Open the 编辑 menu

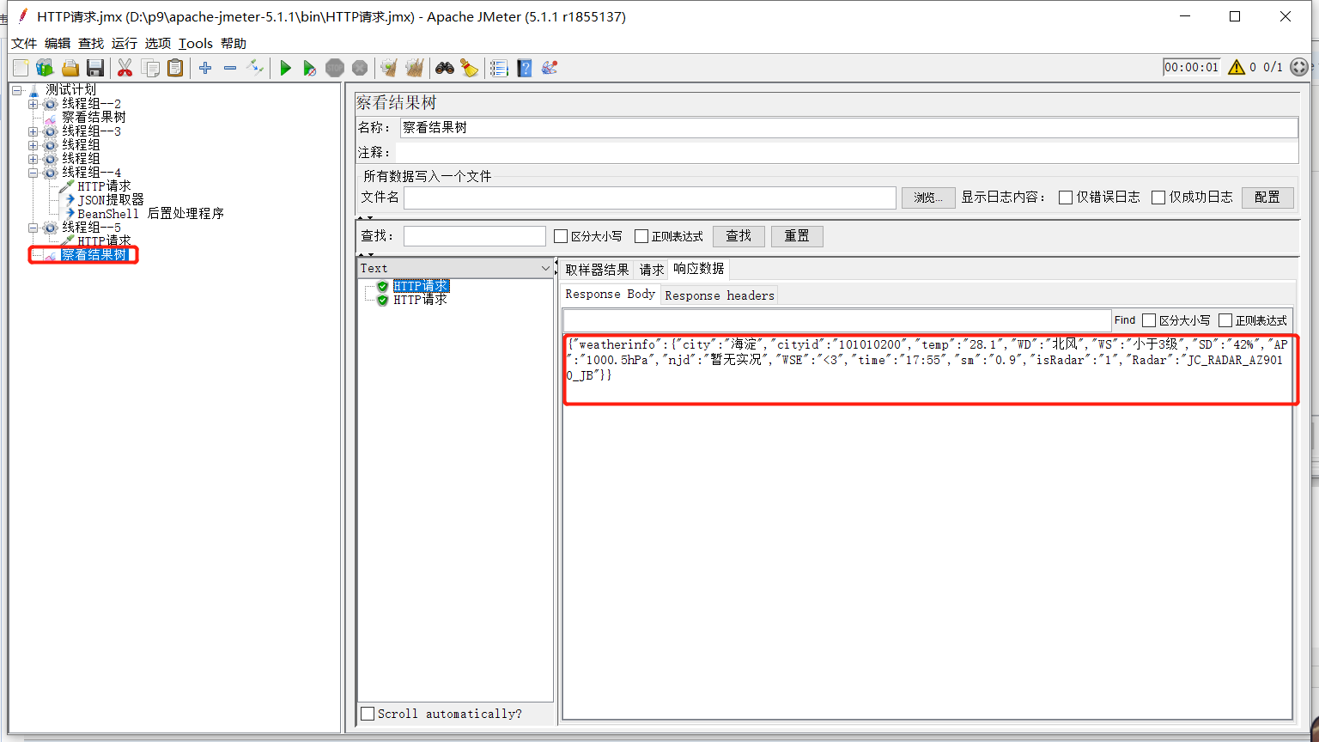click(x=58, y=43)
